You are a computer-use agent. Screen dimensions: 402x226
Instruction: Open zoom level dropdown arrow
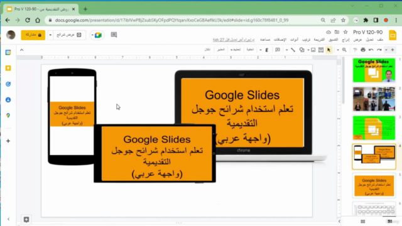(338, 50)
